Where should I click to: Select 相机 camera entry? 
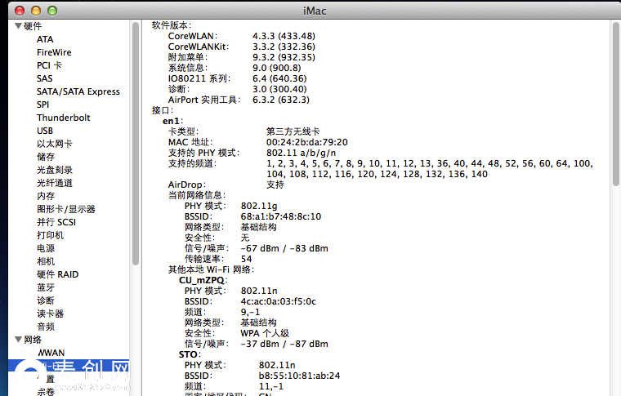click(x=46, y=261)
